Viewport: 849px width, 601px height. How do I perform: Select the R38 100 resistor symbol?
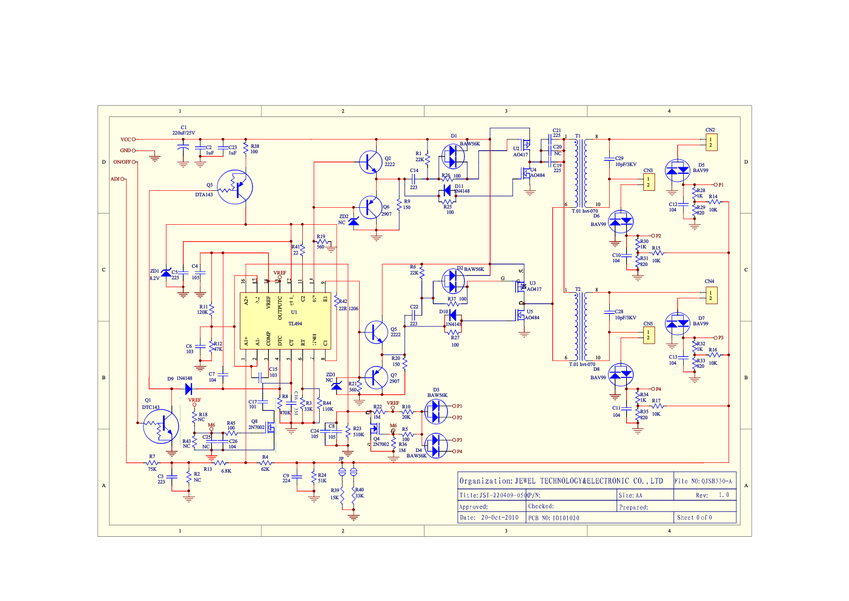pos(245,149)
